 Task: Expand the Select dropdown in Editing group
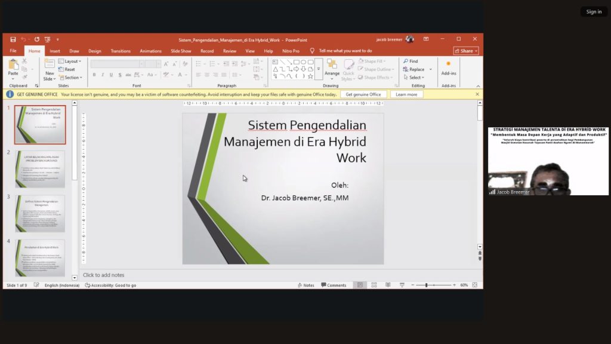[x=414, y=78]
